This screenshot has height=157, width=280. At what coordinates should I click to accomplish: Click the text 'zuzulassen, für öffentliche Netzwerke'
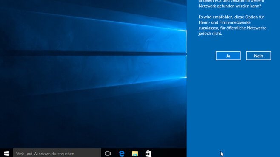tap(232, 28)
